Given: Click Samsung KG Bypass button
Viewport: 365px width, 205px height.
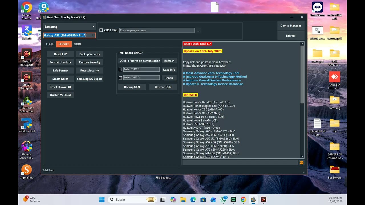Looking at the screenshot, I should (x=90, y=79).
